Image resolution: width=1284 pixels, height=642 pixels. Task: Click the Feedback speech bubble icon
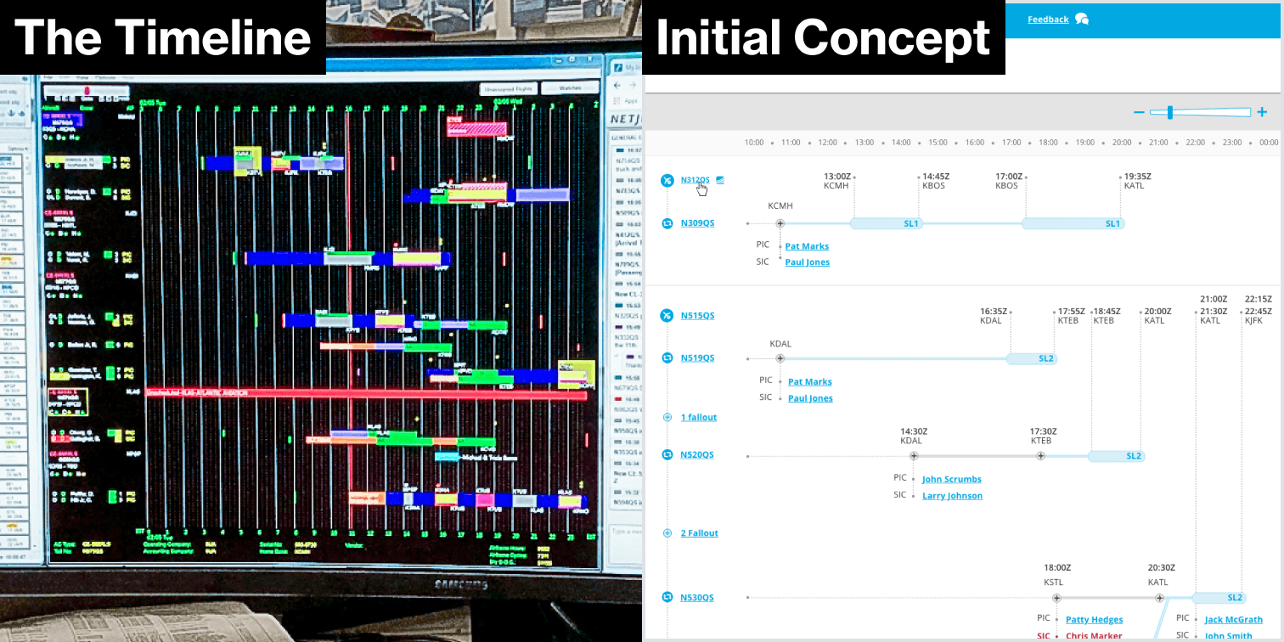[x=1081, y=20]
